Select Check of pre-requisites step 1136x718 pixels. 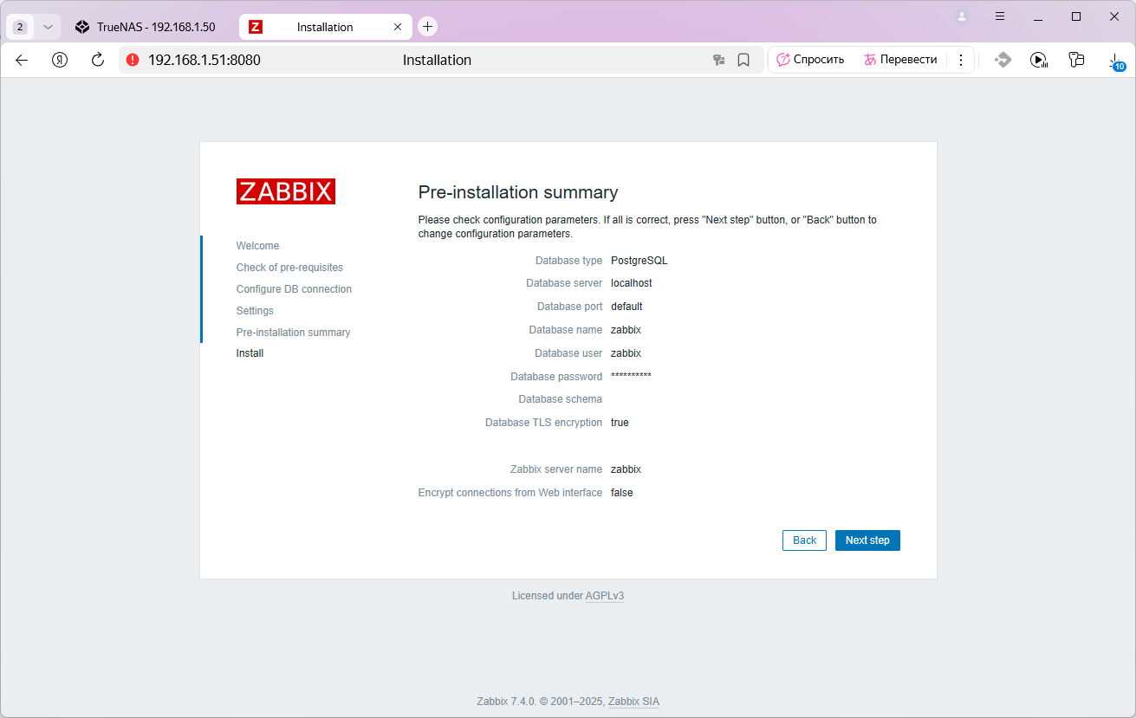pos(289,268)
